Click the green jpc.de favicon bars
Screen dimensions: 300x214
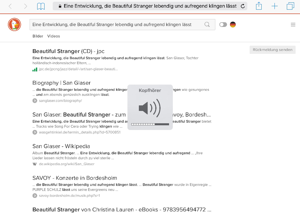coord(35,69)
